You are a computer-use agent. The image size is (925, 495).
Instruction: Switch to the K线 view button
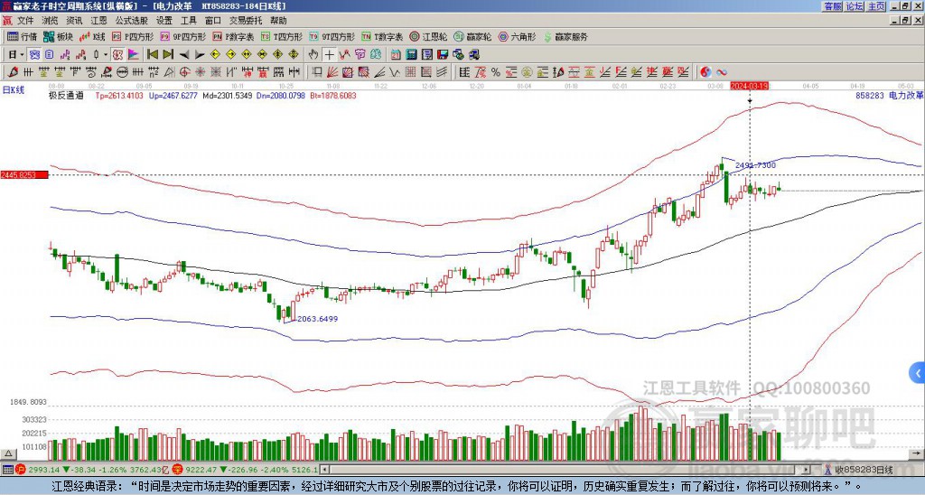pos(93,36)
